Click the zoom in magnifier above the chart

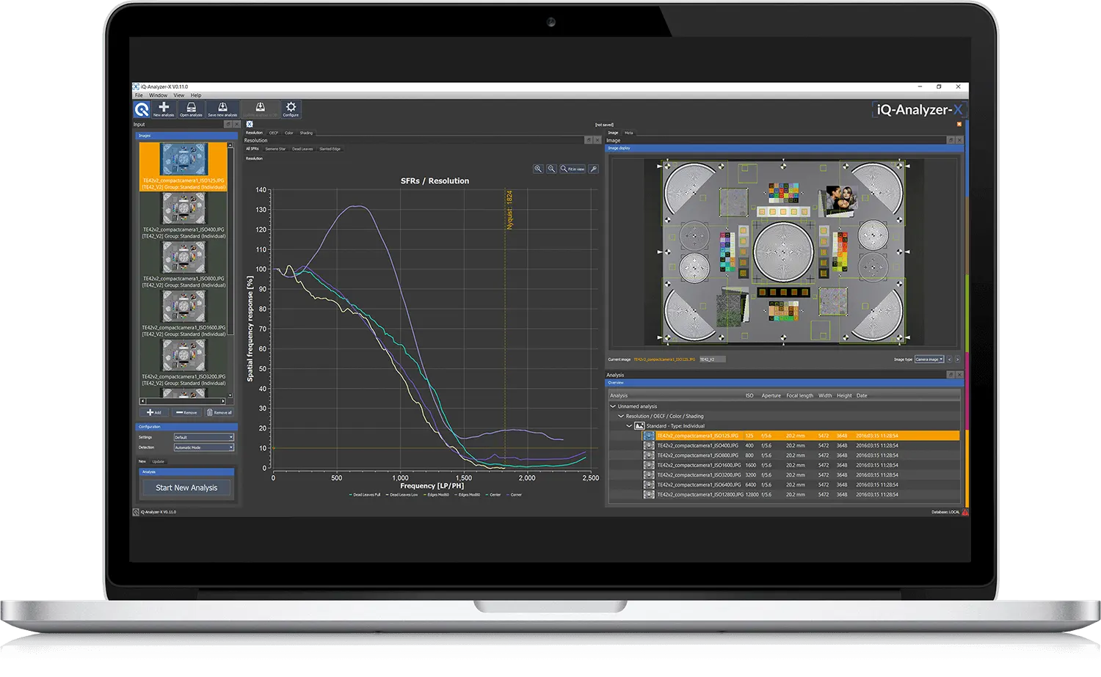click(x=538, y=169)
